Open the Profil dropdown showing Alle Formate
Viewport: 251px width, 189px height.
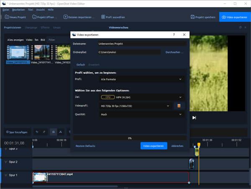coord(142,79)
